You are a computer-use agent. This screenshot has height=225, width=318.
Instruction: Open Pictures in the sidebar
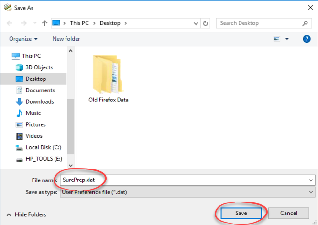coord(35,124)
